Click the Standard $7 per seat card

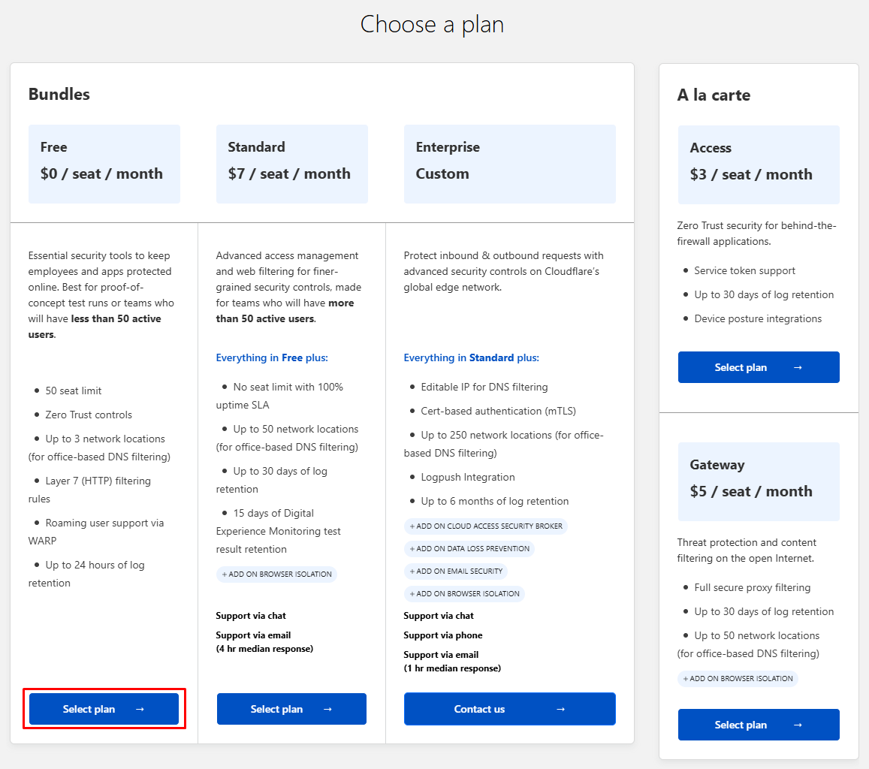click(292, 164)
